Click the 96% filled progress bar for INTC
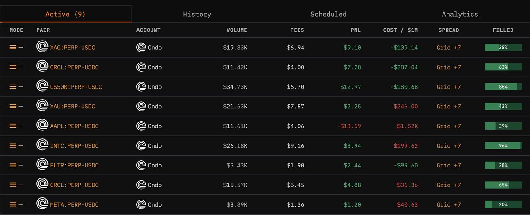Screen dimensions: 530x215 coord(503,145)
